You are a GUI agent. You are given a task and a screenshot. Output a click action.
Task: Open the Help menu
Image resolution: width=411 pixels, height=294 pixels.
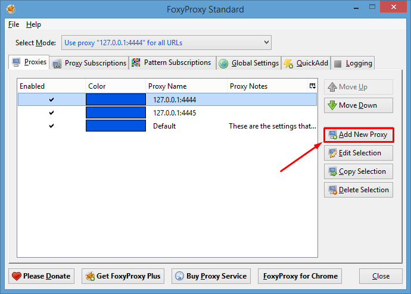tap(33, 24)
